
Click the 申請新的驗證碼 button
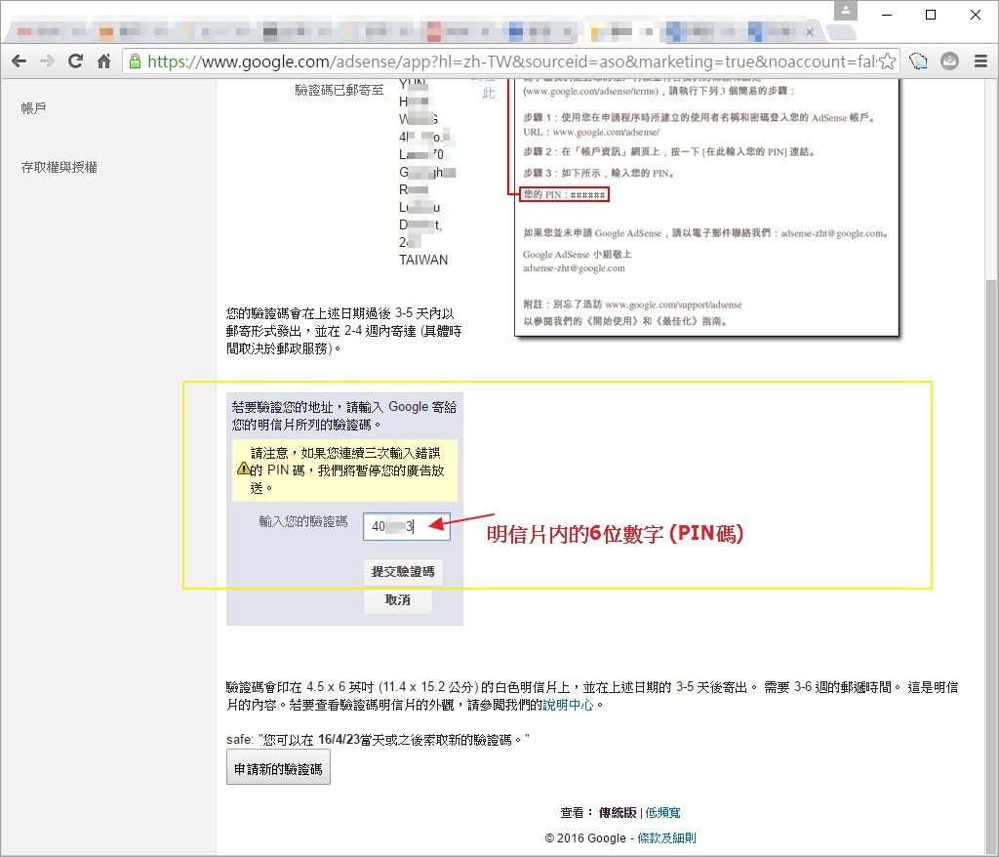278,769
